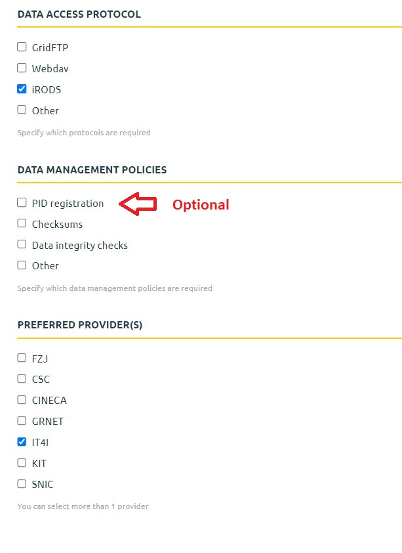
Task: Enable the GridFTP protocol checkbox
Action: pyautogui.click(x=22, y=47)
